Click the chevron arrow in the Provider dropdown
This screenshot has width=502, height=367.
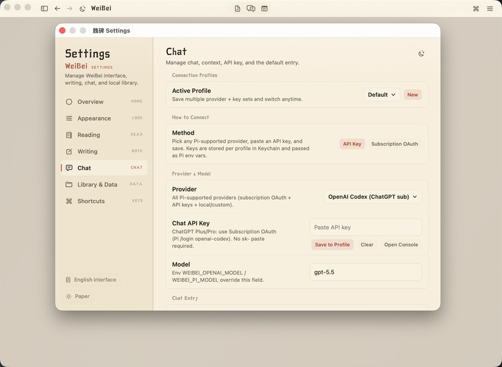[415, 197]
